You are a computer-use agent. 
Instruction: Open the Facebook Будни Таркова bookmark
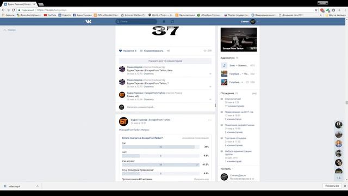pyautogui.click(x=82, y=15)
